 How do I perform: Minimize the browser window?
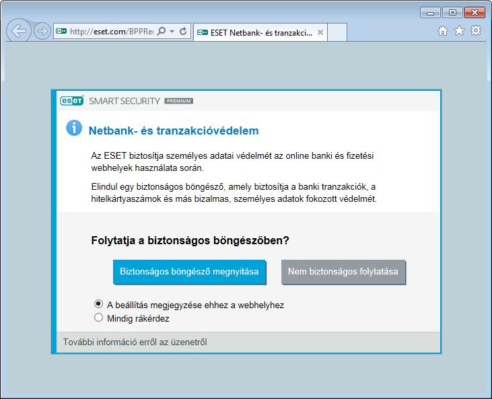pyautogui.click(x=430, y=13)
